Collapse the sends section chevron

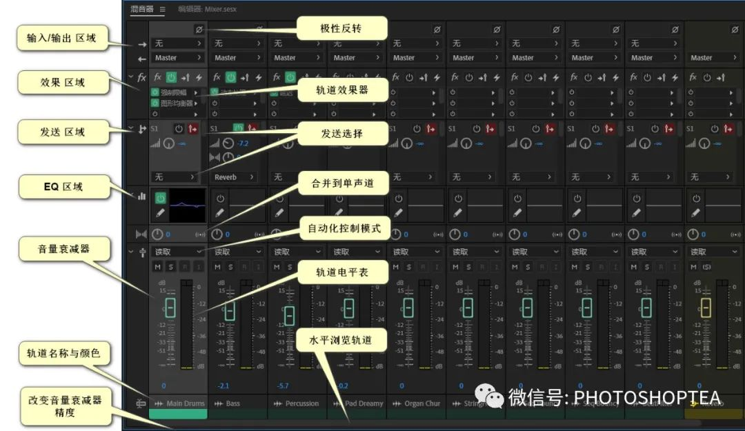(x=130, y=128)
